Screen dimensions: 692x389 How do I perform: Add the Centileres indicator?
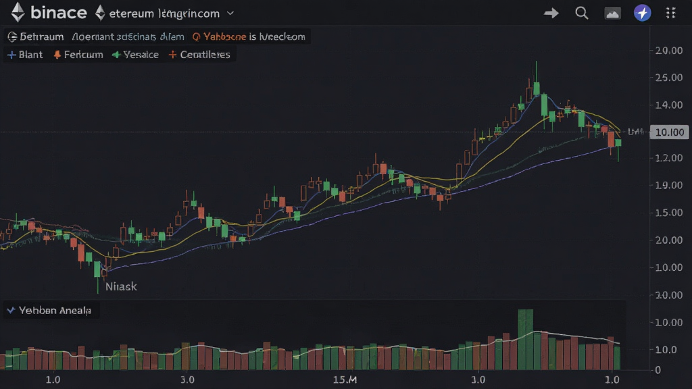(x=199, y=55)
